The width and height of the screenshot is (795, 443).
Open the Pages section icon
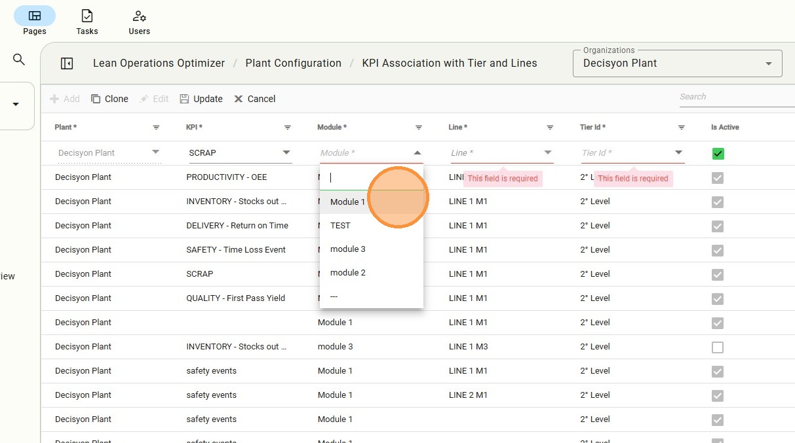click(35, 16)
